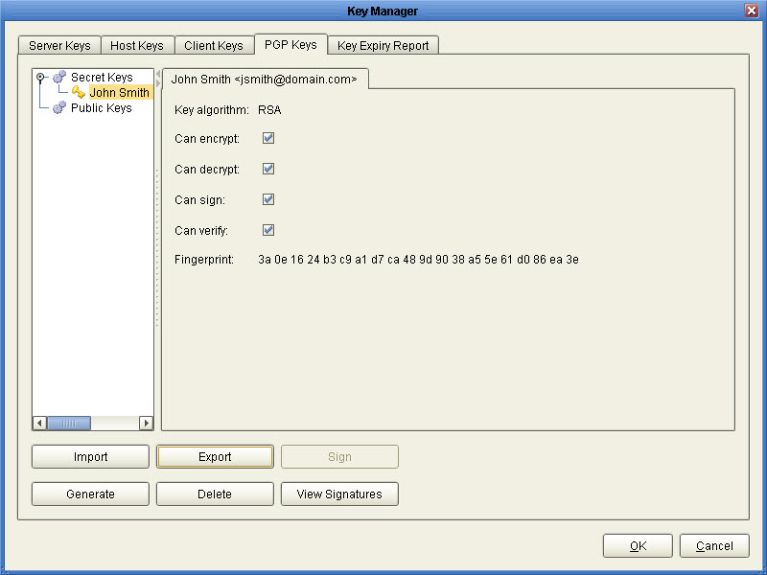Screen dimensions: 767x575
Task: Toggle the Can encrypt checkbox
Action: coord(267,138)
